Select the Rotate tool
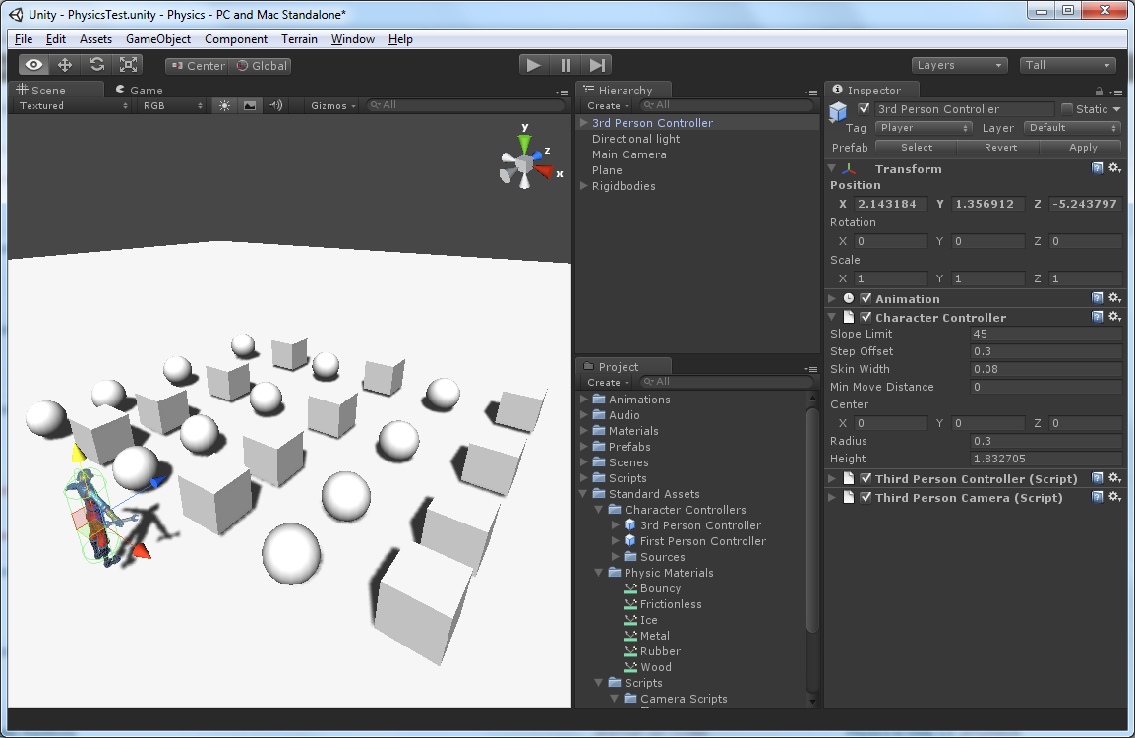The image size is (1135, 738). (x=97, y=65)
